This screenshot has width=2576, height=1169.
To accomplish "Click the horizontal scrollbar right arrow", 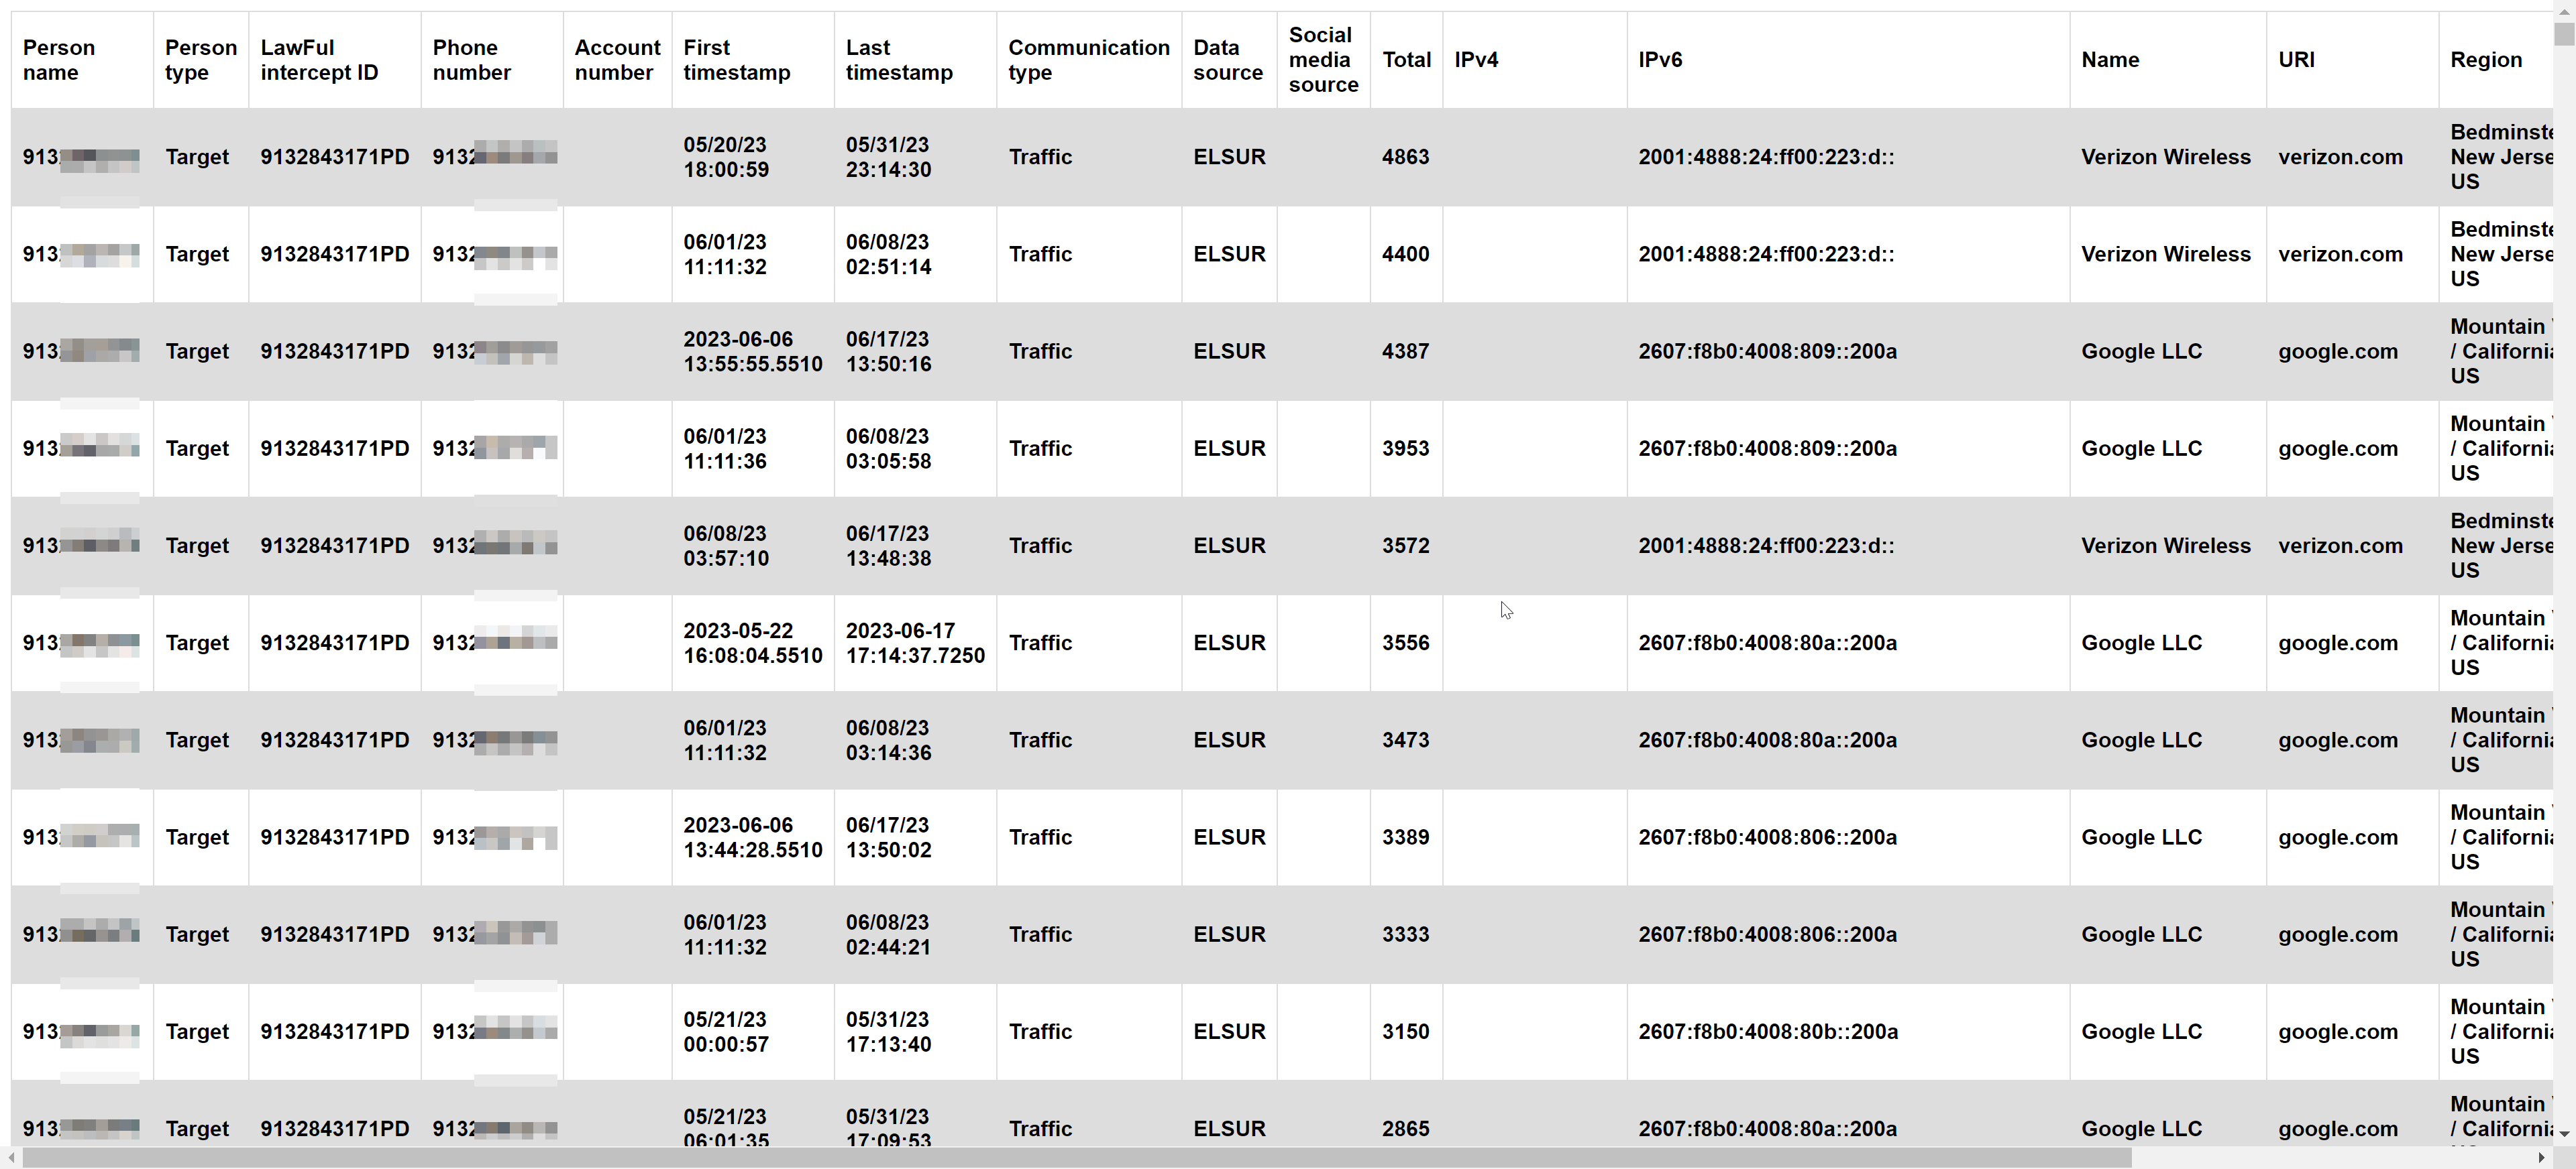I will (2542, 1157).
